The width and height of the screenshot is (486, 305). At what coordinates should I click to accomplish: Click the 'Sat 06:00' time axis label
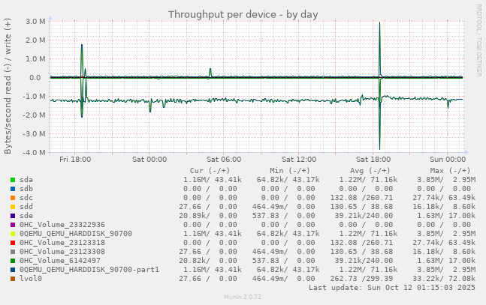224,159
